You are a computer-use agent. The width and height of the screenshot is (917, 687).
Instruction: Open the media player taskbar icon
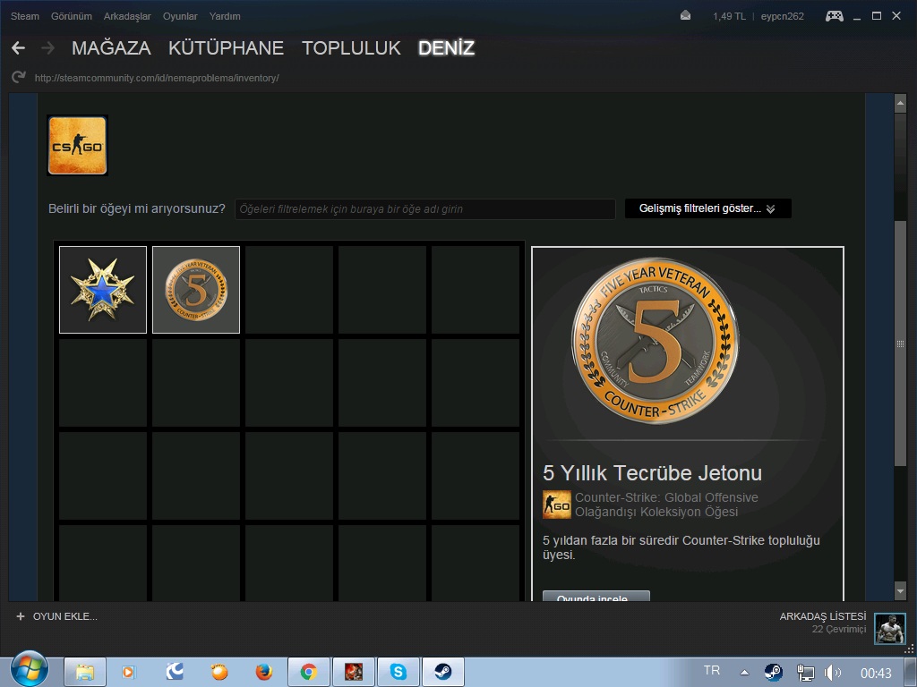(129, 672)
